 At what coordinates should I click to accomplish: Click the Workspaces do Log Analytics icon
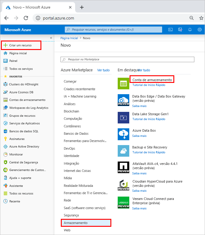pos(5,108)
